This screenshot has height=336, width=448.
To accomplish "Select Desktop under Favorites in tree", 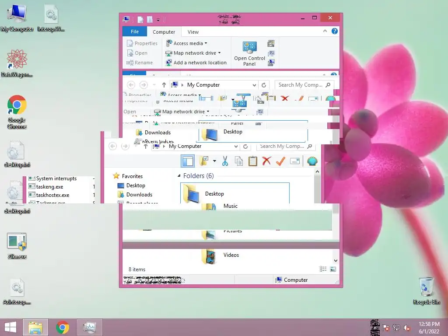I will 131,185.
